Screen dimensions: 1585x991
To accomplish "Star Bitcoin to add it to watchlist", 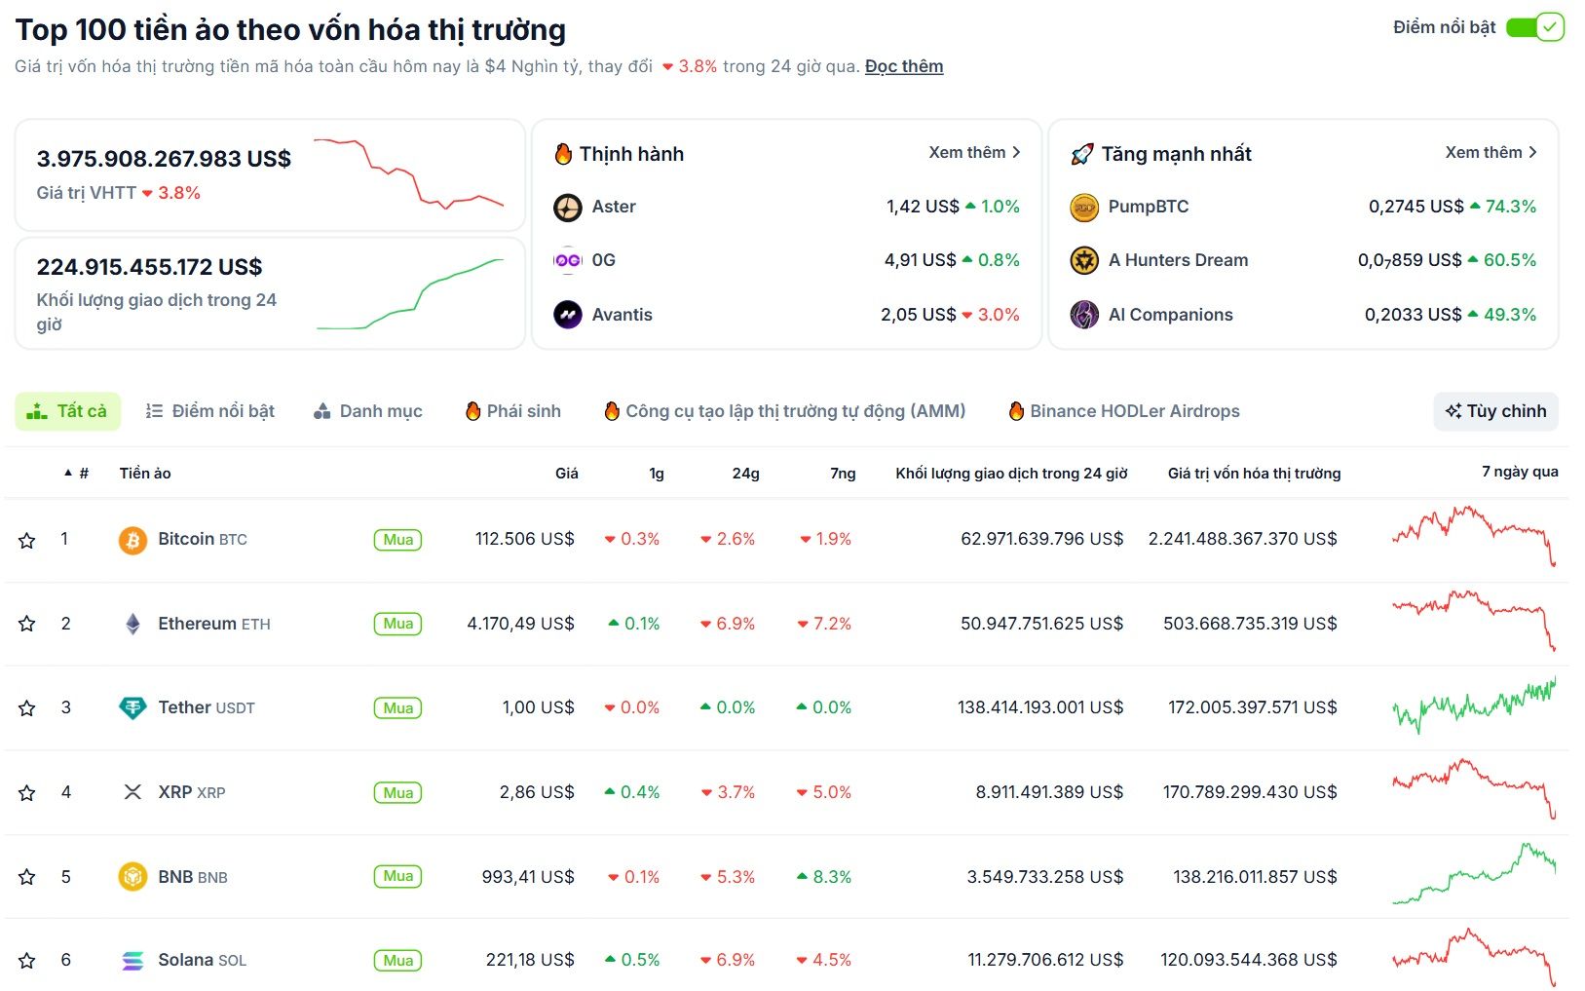I will coord(26,539).
